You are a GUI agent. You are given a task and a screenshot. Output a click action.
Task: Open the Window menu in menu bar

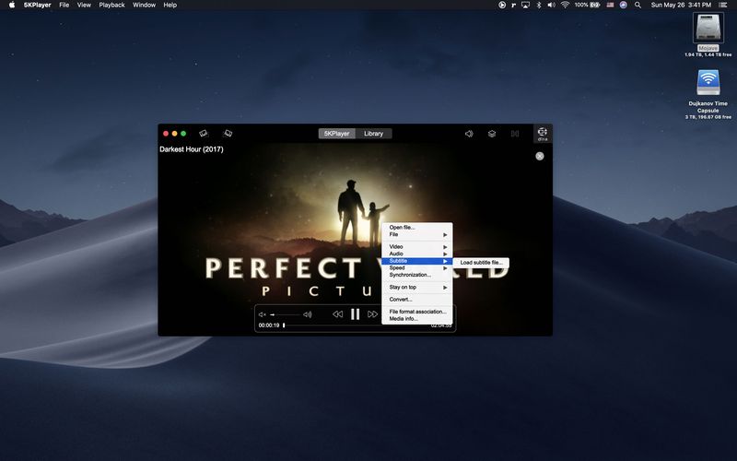(145, 5)
